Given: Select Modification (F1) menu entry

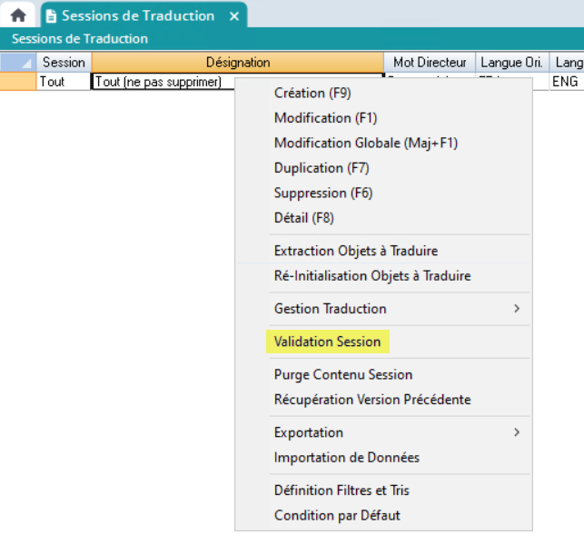Looking at the screenshot, I should (x=325, y=118).
